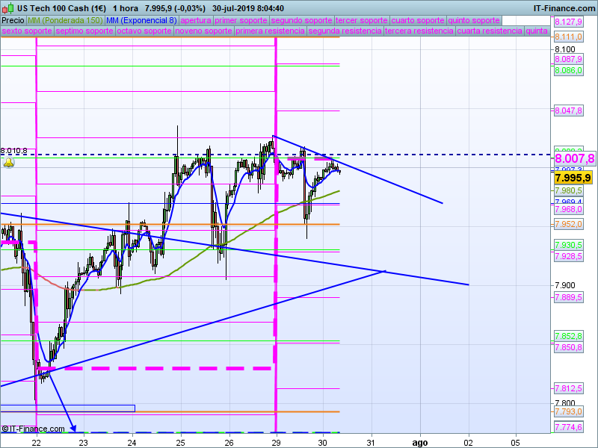Click the yellow current price tag 7.995,9
This screenshot has width=598, height=448.
pyautogui.click(x=573, y=178)
